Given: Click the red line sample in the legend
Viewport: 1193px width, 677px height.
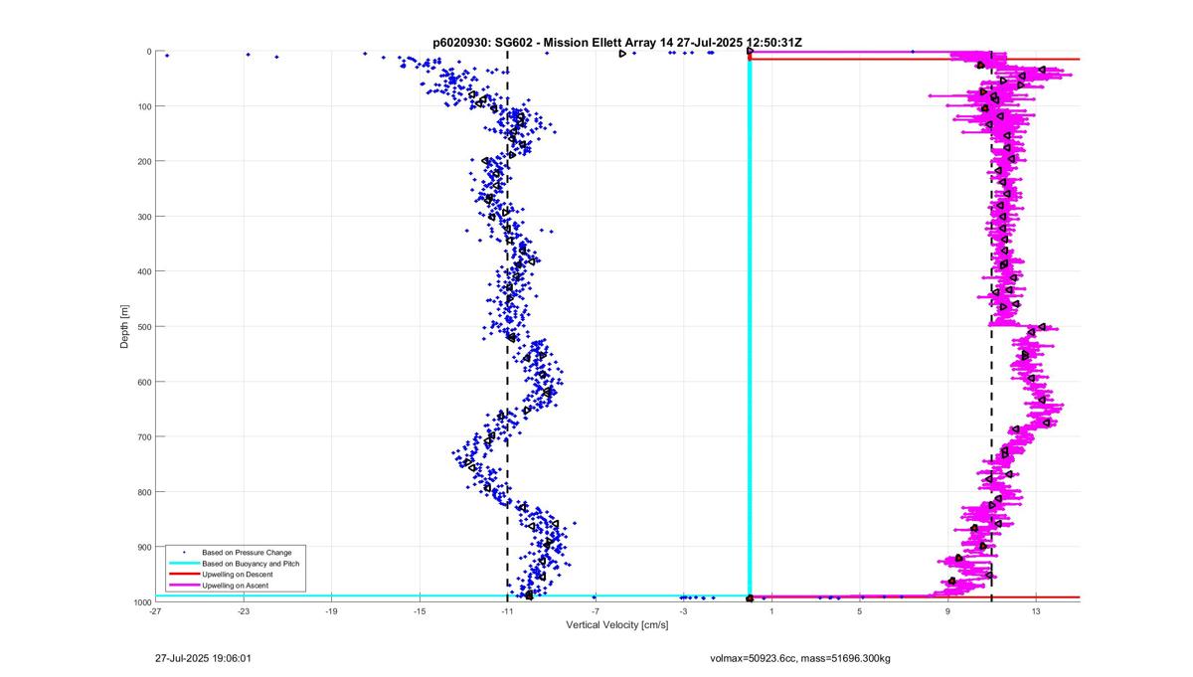Looking at the screenshot, I should 183,575.
